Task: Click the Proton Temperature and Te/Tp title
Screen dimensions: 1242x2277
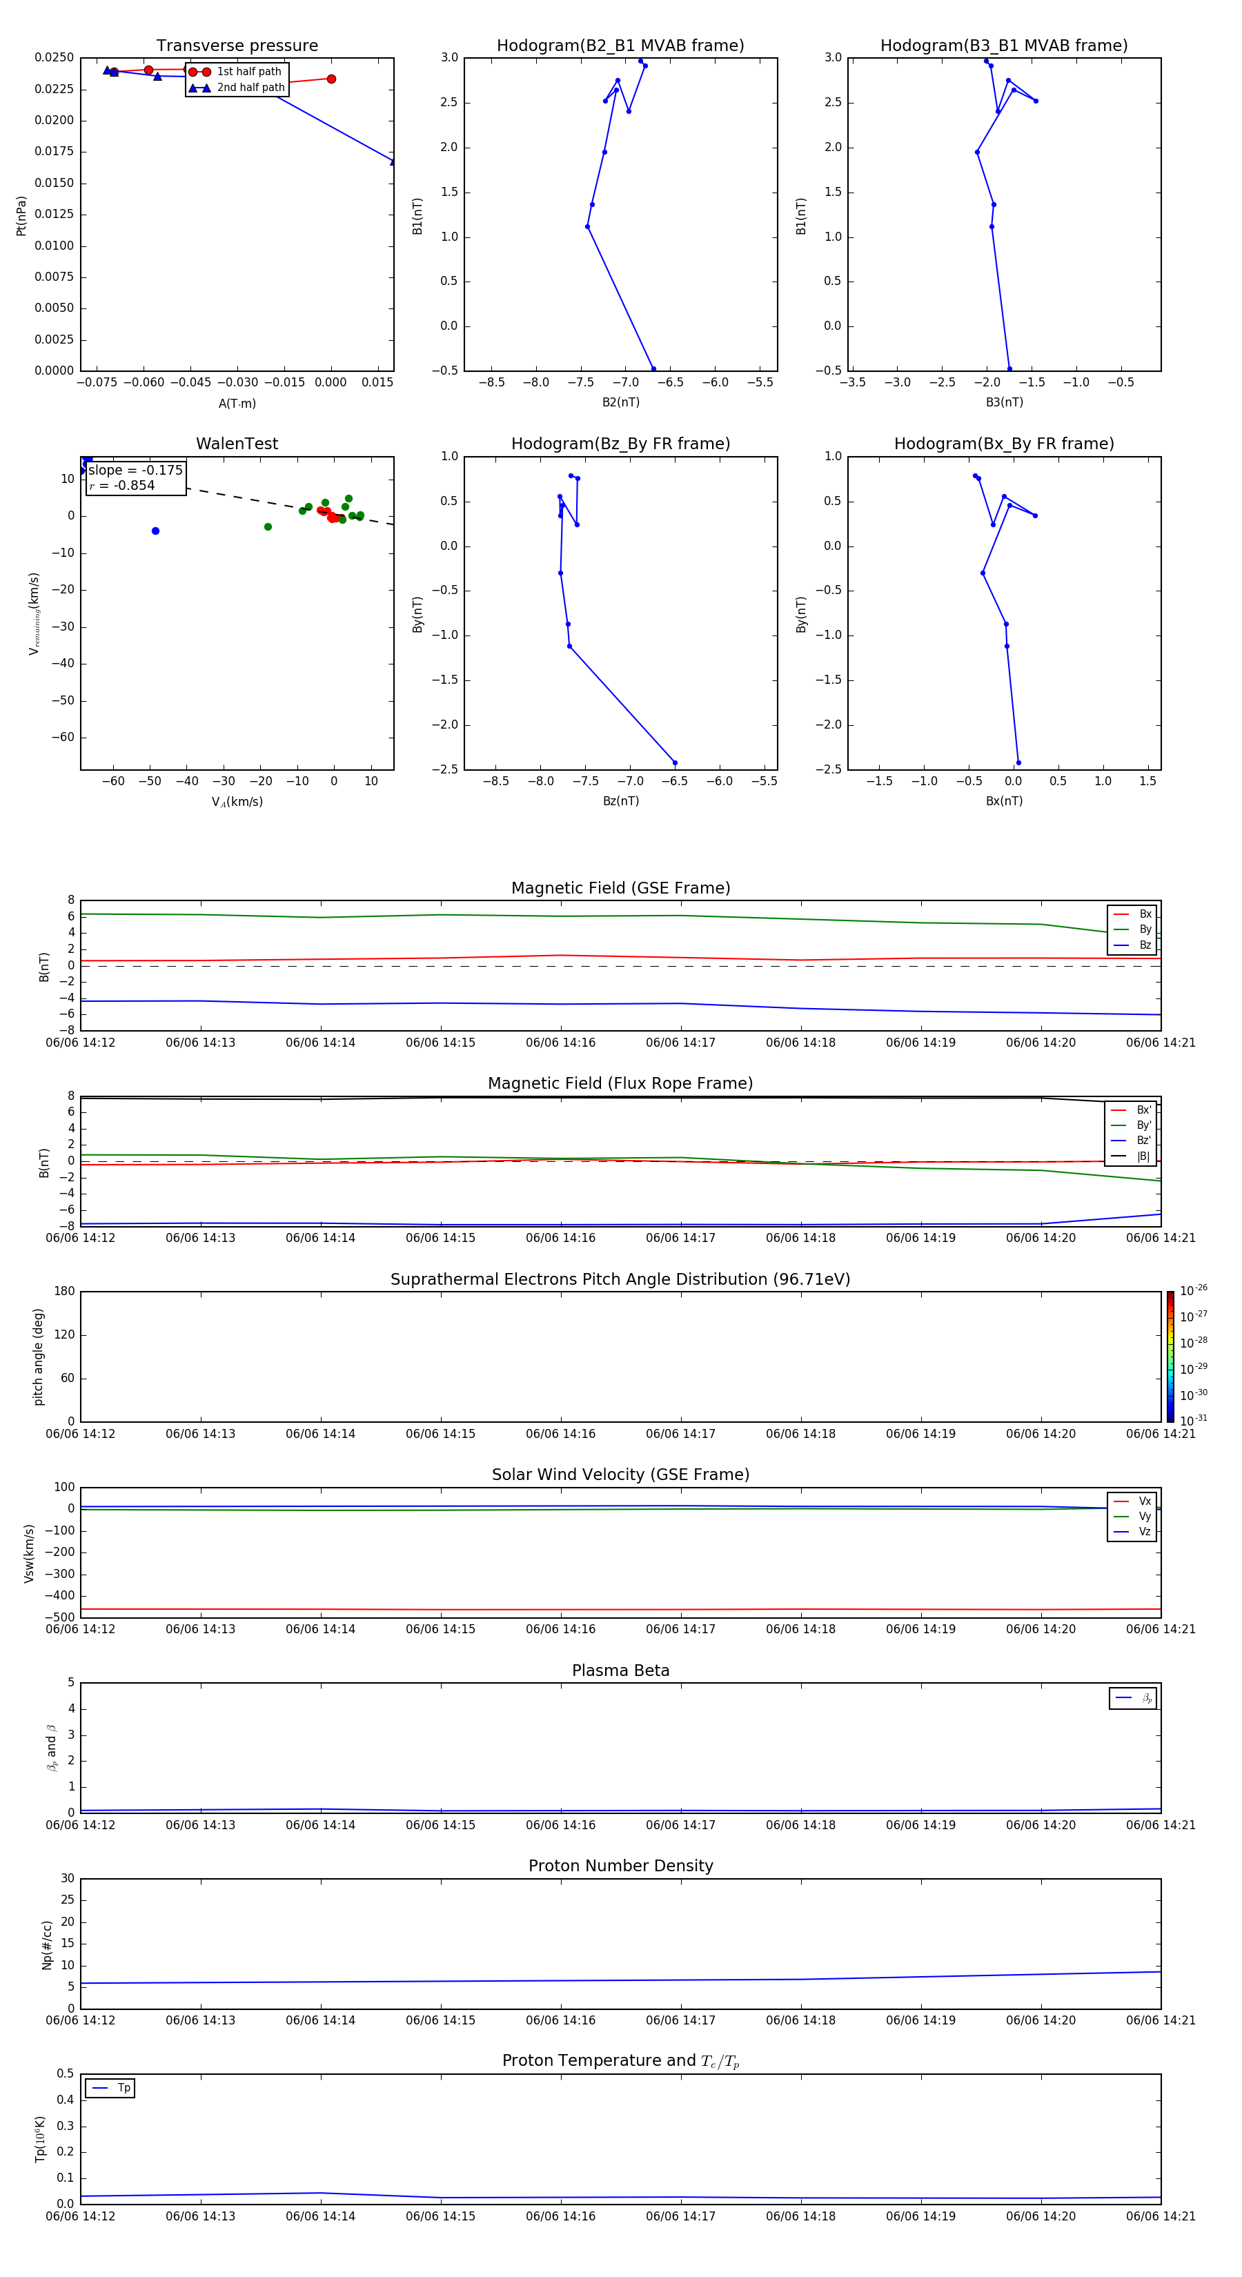Action: coord(620,2061)
